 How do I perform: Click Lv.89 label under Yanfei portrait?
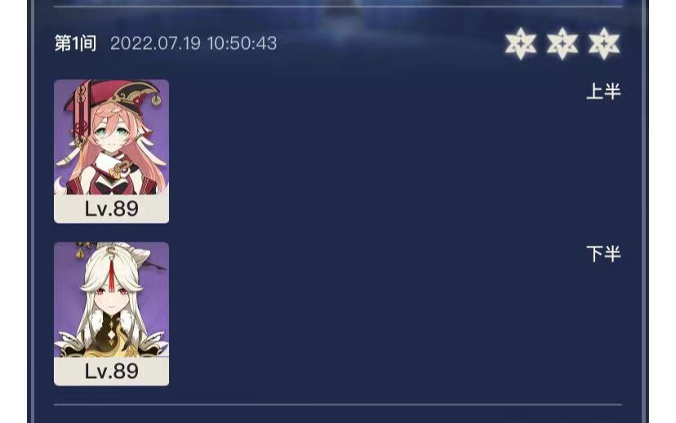111,209
